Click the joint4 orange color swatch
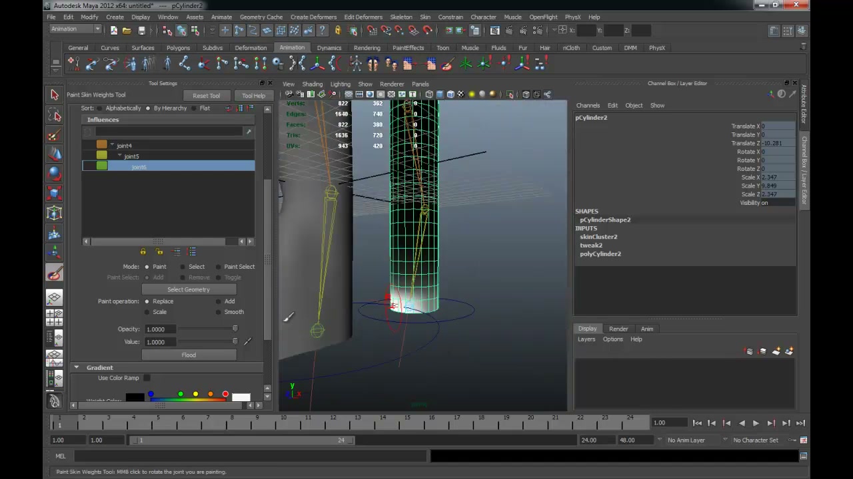 [101, 144]
